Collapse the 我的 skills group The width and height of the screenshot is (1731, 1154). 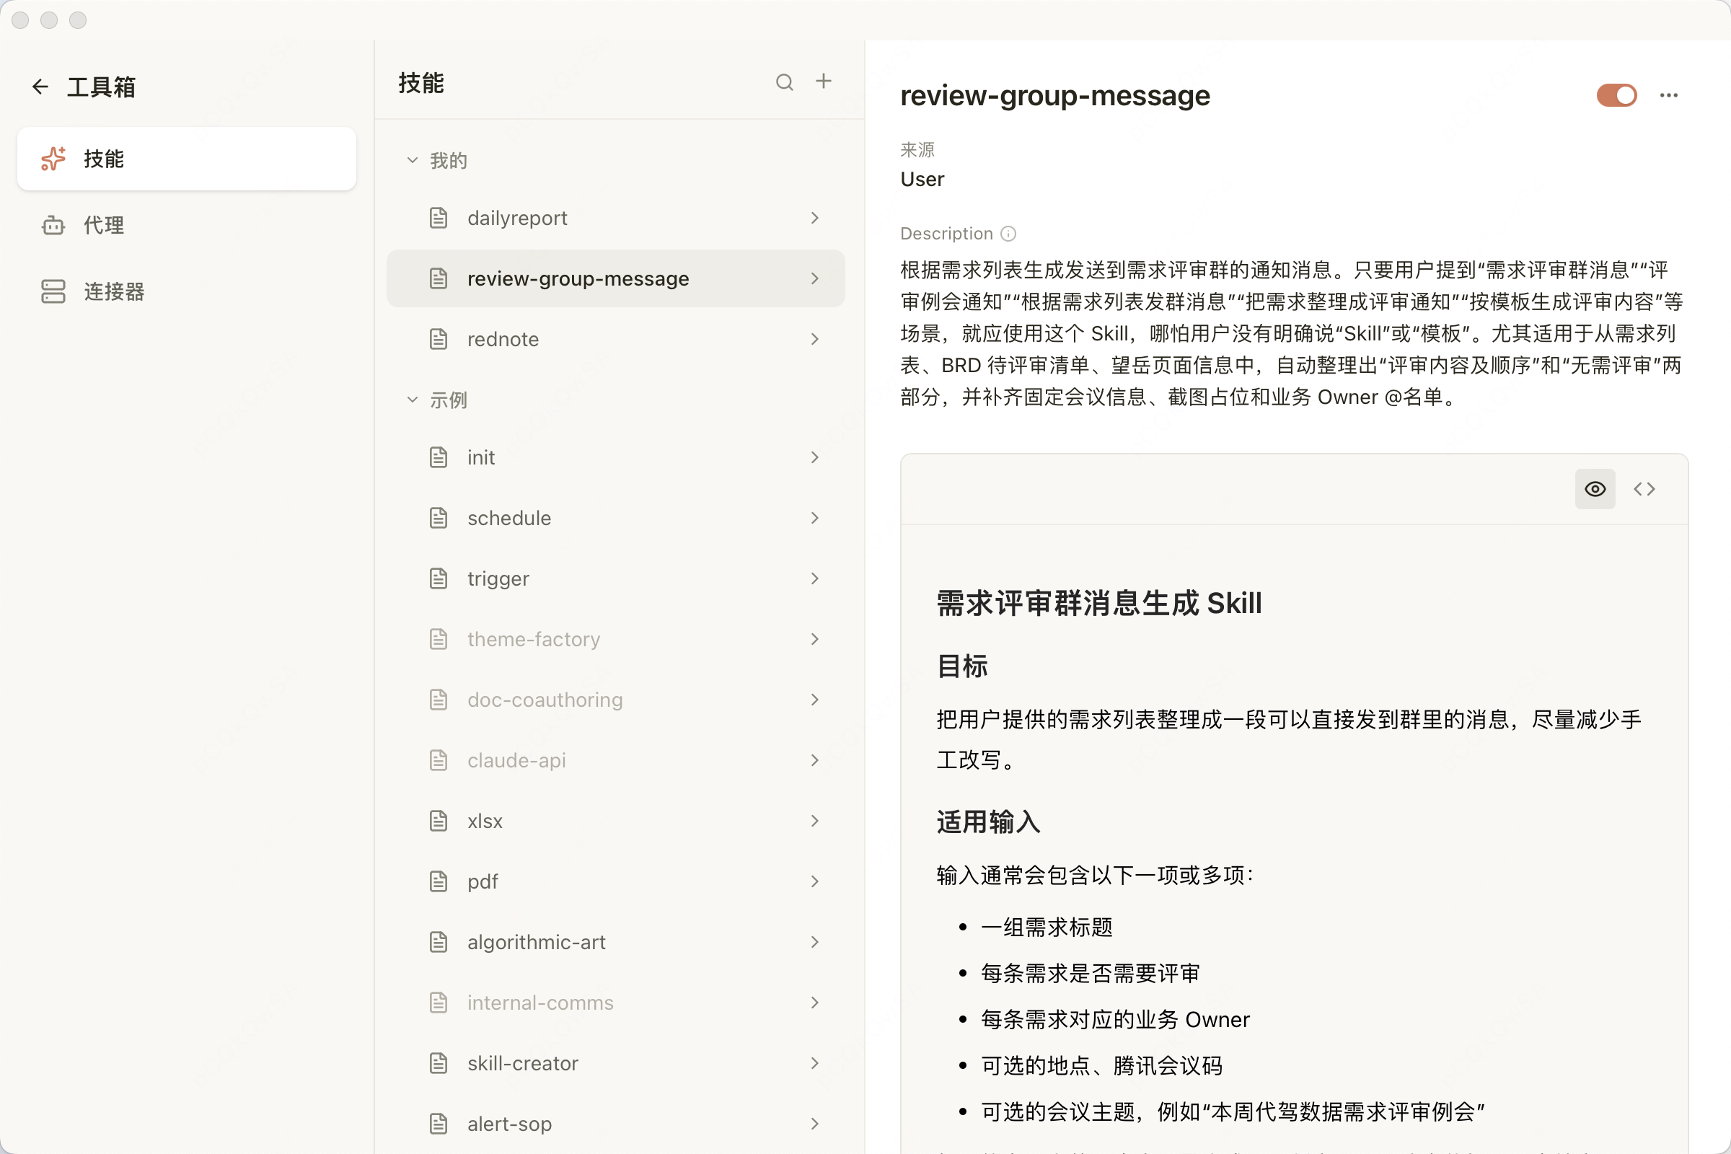pos(413,160)
